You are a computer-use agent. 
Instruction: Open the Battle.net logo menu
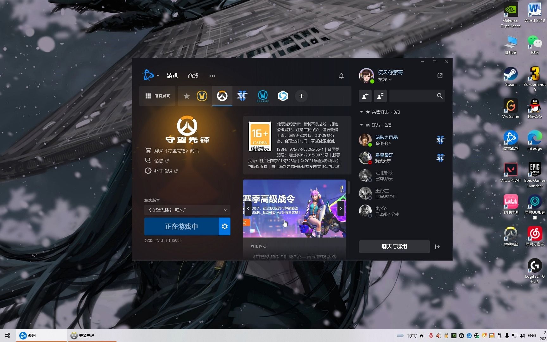148,75
